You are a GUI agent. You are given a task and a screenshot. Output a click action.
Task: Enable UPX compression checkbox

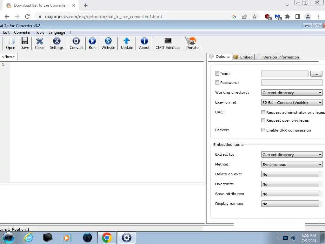pyautogui.click(x=263, y=130)
